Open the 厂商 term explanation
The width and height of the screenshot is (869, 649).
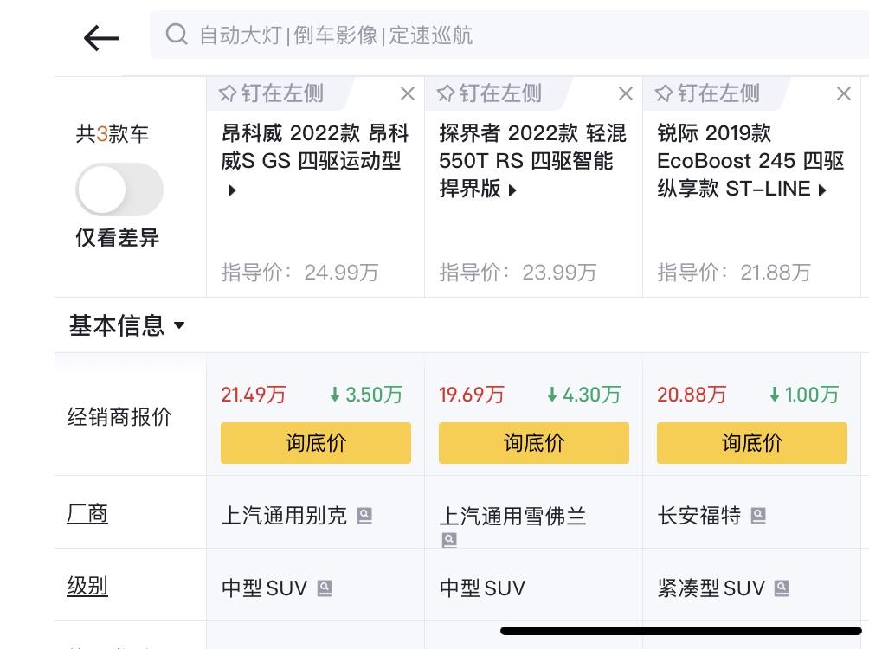tap(87, 514)
